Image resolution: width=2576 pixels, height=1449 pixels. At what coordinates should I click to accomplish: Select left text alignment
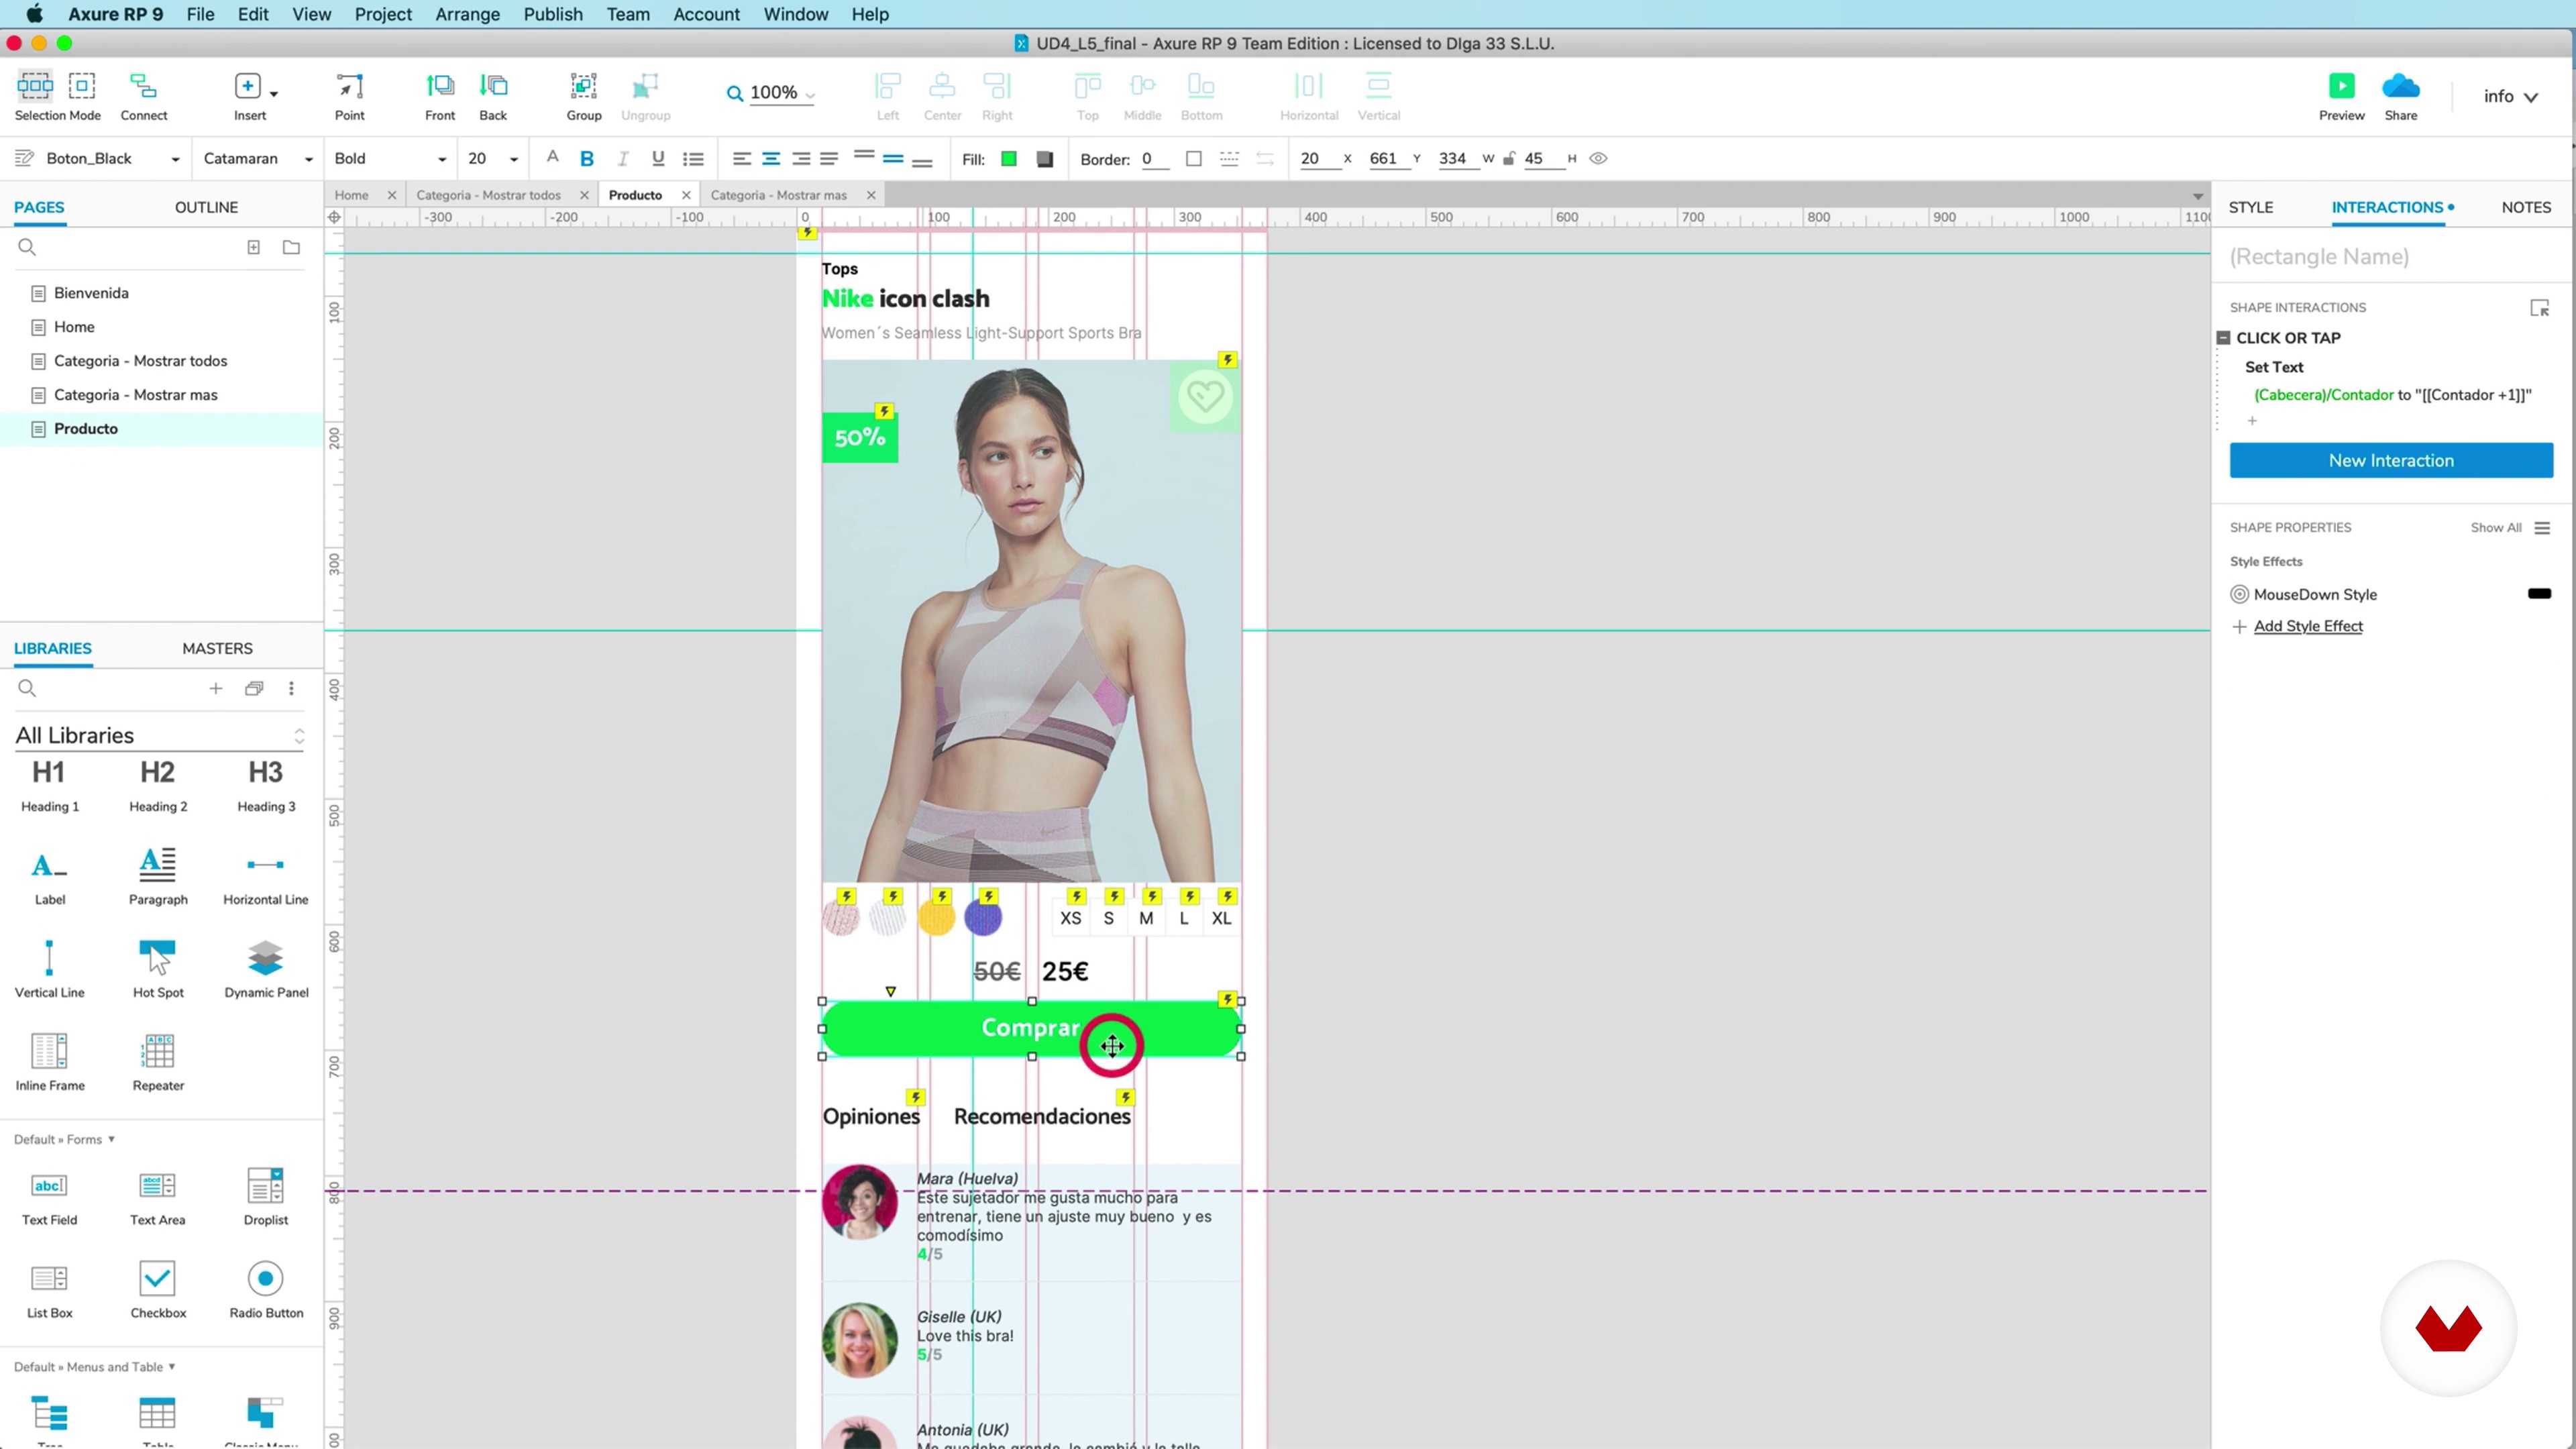tap(742, 159)
